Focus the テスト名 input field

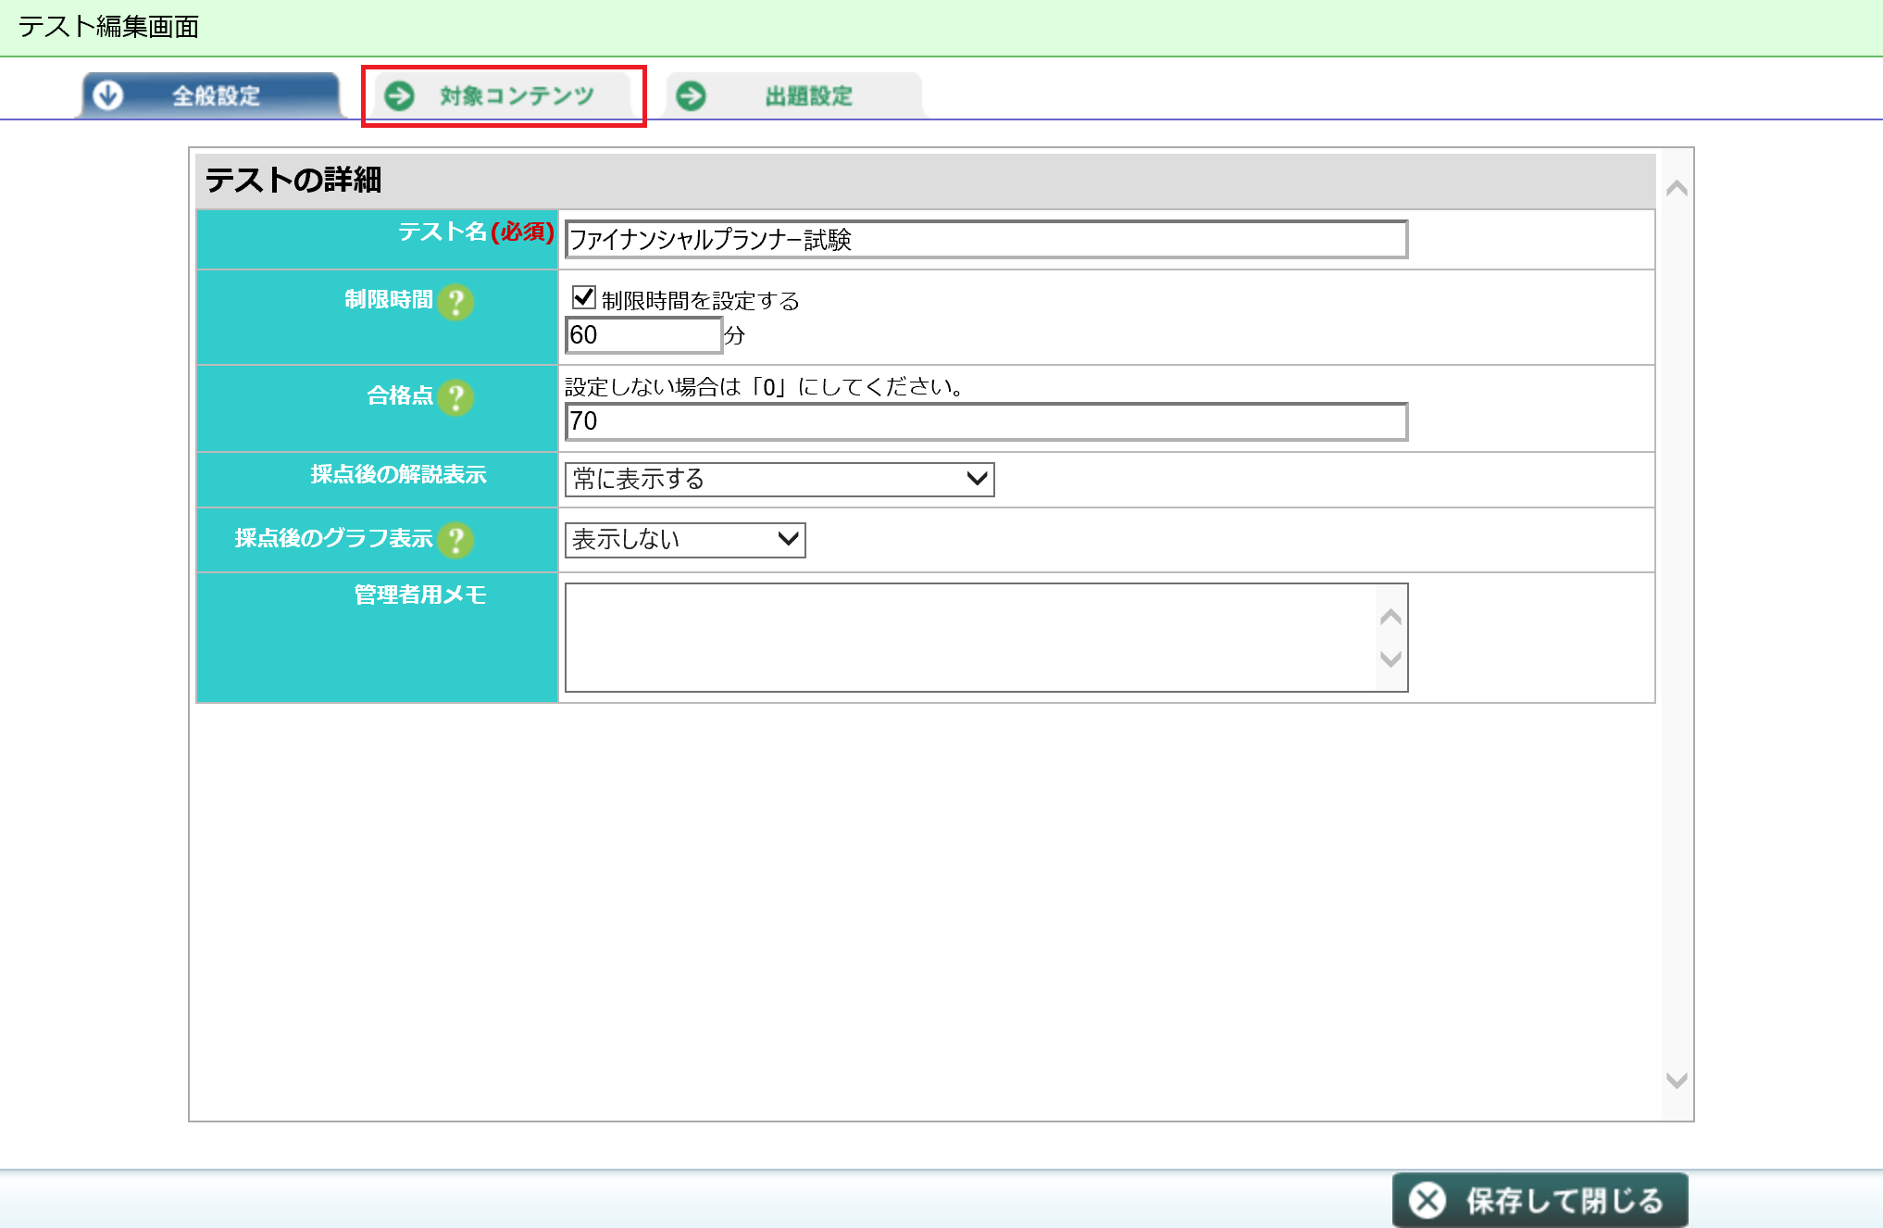[x=986, y=239]
